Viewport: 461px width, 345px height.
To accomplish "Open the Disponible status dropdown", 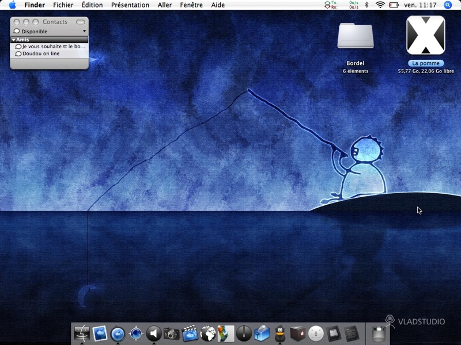I will click(x=50, y=32).
